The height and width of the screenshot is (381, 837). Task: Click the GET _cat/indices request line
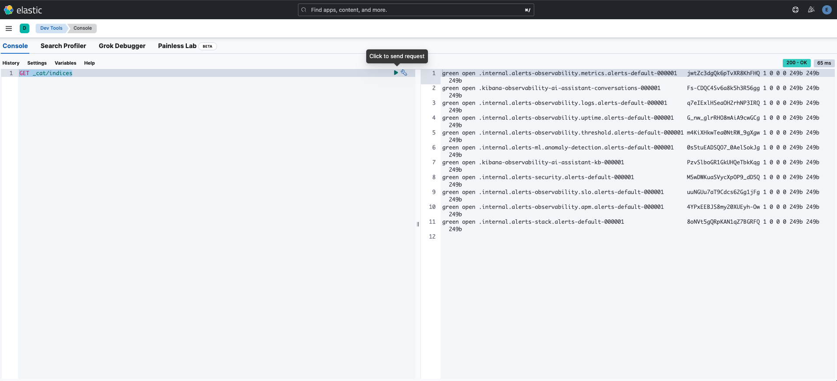point(46,73)
